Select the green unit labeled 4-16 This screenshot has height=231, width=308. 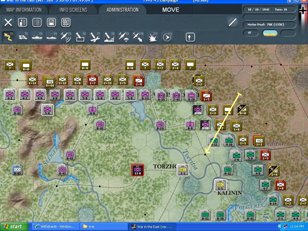pos(229,141)
